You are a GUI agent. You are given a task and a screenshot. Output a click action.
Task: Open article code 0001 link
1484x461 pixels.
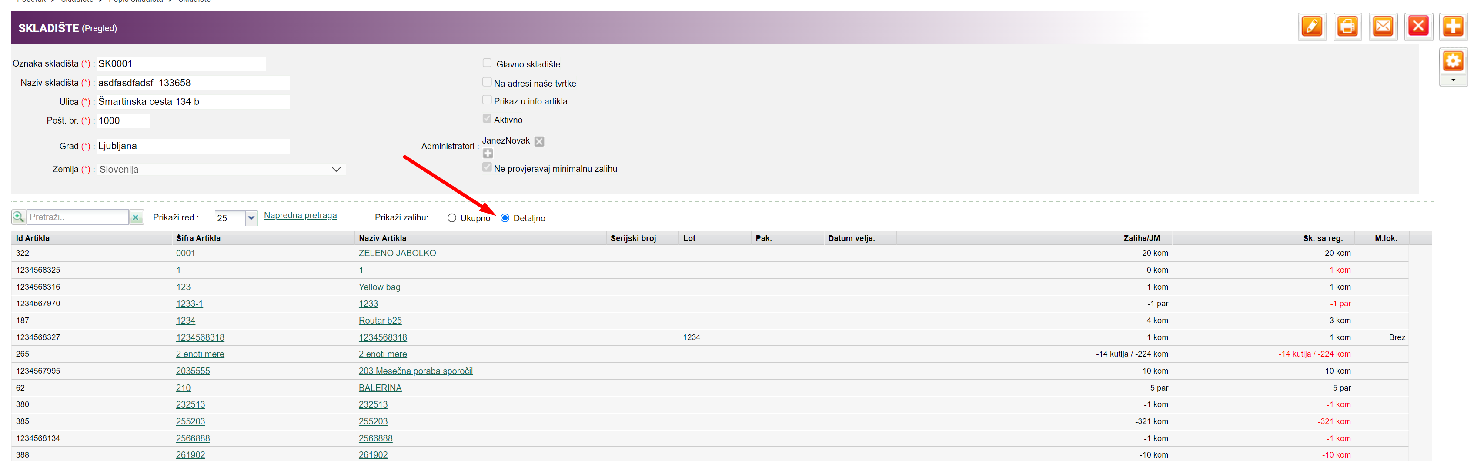[x=185, y=253]
